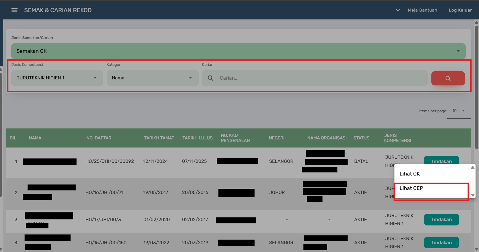Click the BATAL status in row 1
Screen dimensions: 479x252
(361, 161)
